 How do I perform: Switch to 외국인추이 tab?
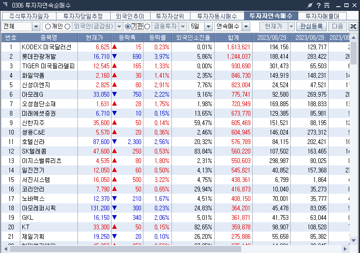pyautogui.click(x=130, y=16)
